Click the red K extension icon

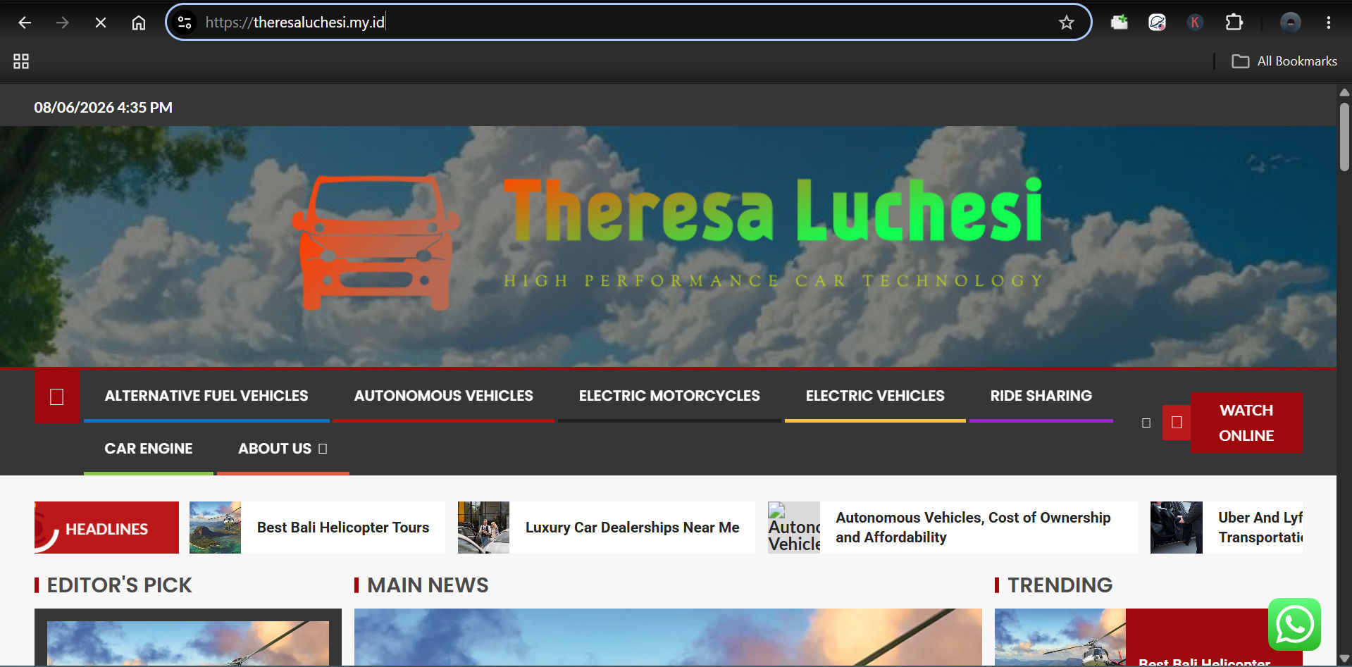coord(1194,23)
